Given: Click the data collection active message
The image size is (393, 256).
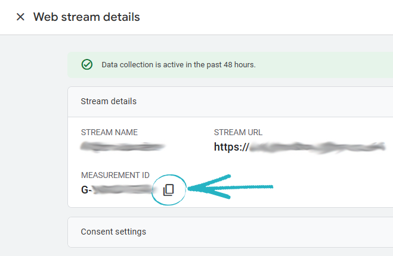Looking at the screenshot, I should point(178,64).
